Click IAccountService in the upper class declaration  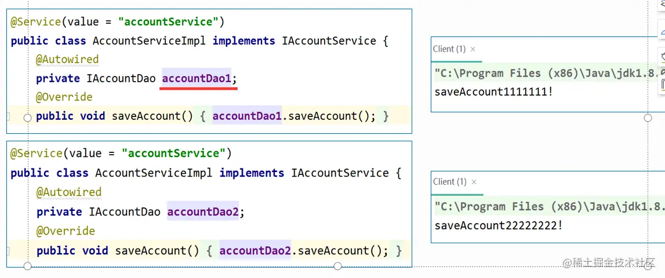tap(329, 41)
